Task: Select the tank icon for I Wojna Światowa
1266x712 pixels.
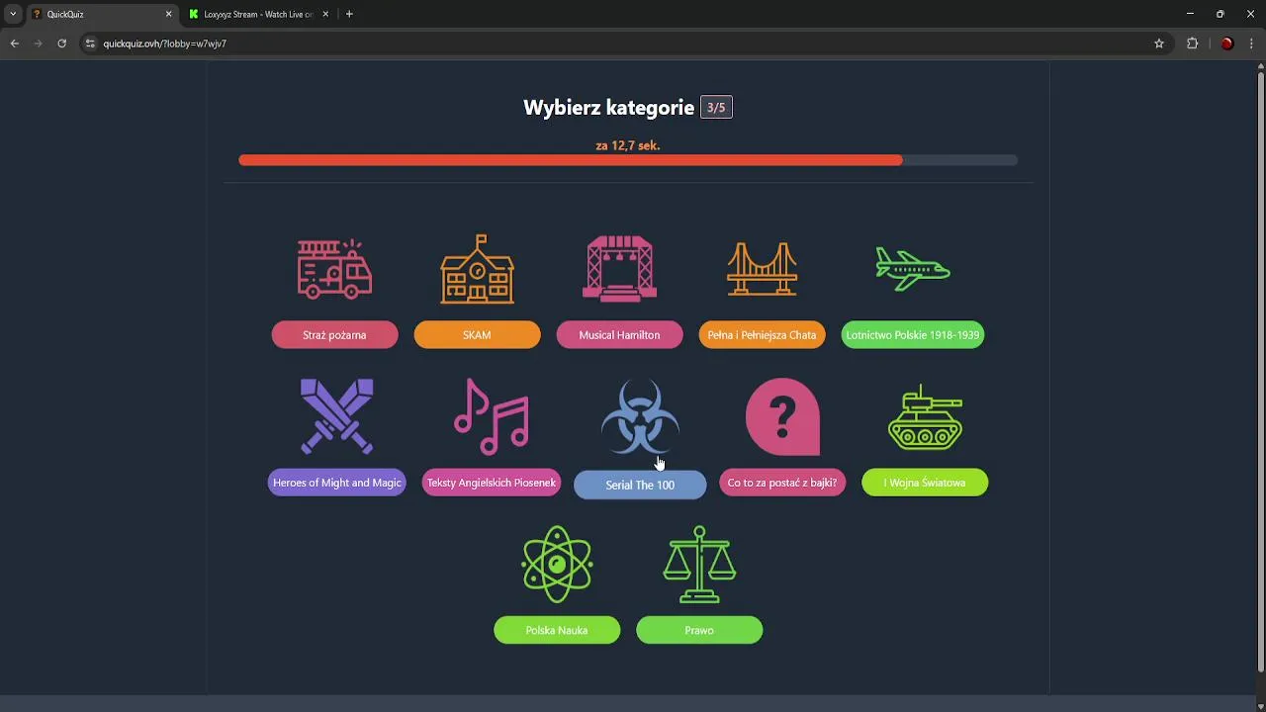Action: pyautogui.click(x=925, y=418)
